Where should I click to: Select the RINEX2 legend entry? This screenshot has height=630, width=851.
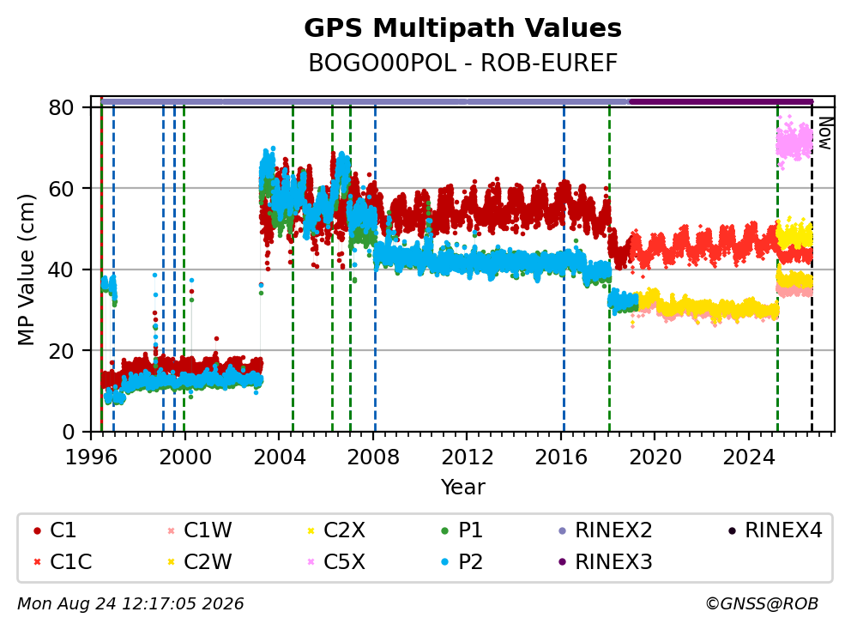click(x=605, y=530)
